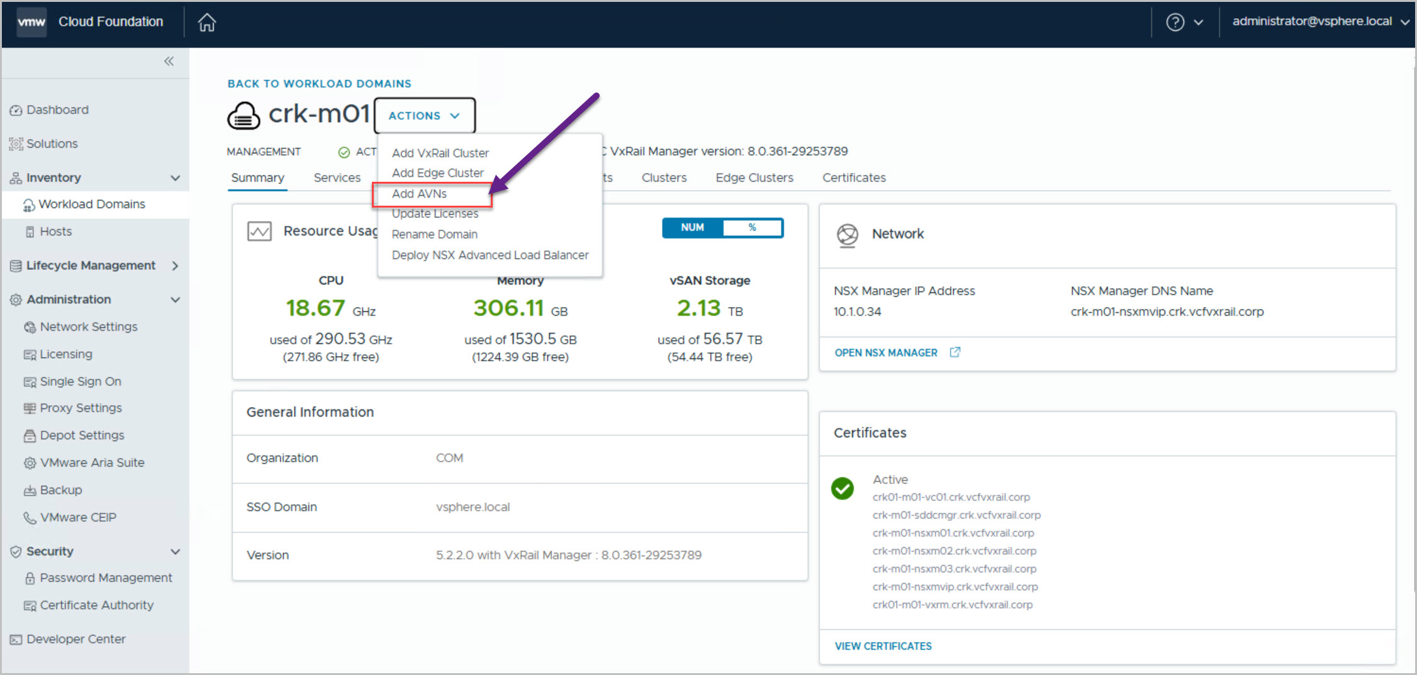Click the Dashboard gauge icon

tap(16, 110)
